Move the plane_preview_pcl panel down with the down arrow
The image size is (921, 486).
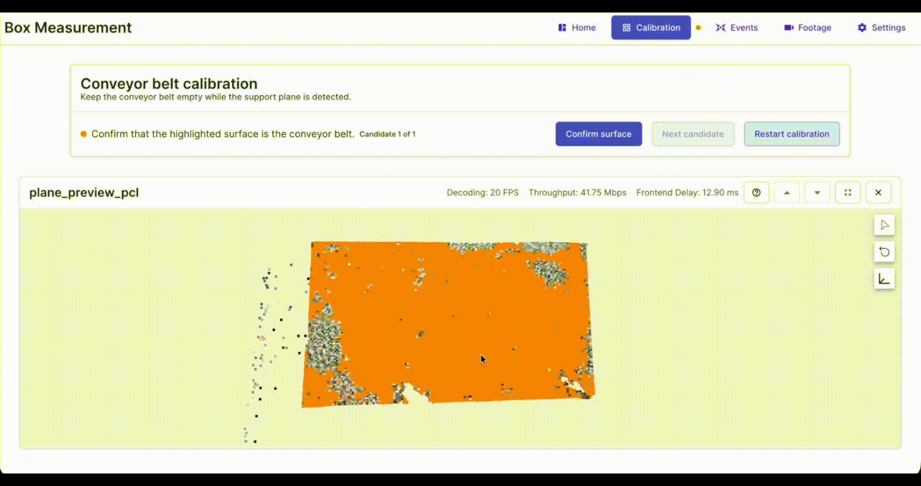click(817, 193)
